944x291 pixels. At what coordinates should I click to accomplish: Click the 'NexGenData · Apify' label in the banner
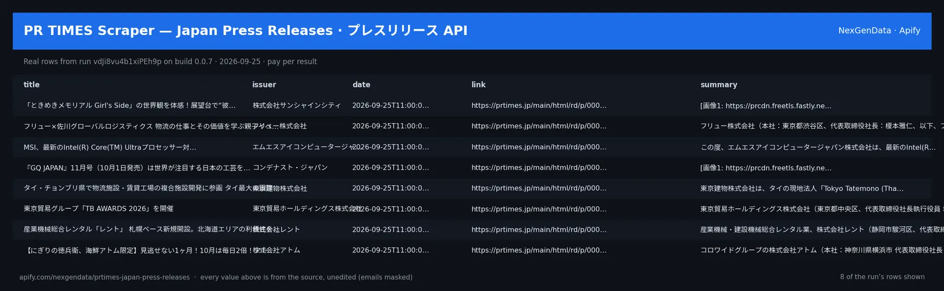[x=879, y=30]
